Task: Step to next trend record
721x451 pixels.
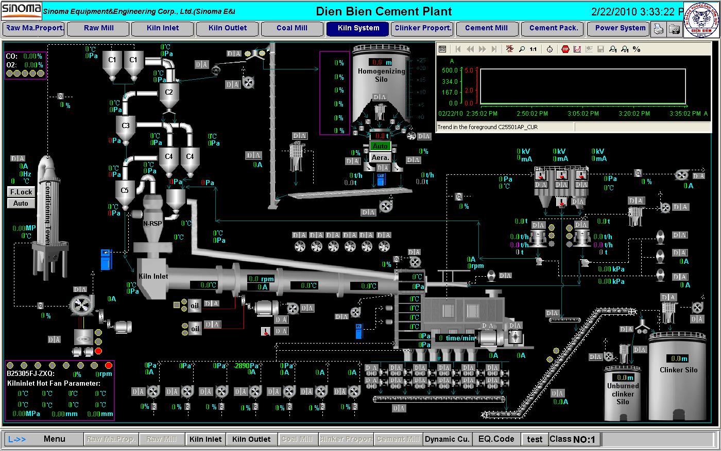Action: (482, 49)
